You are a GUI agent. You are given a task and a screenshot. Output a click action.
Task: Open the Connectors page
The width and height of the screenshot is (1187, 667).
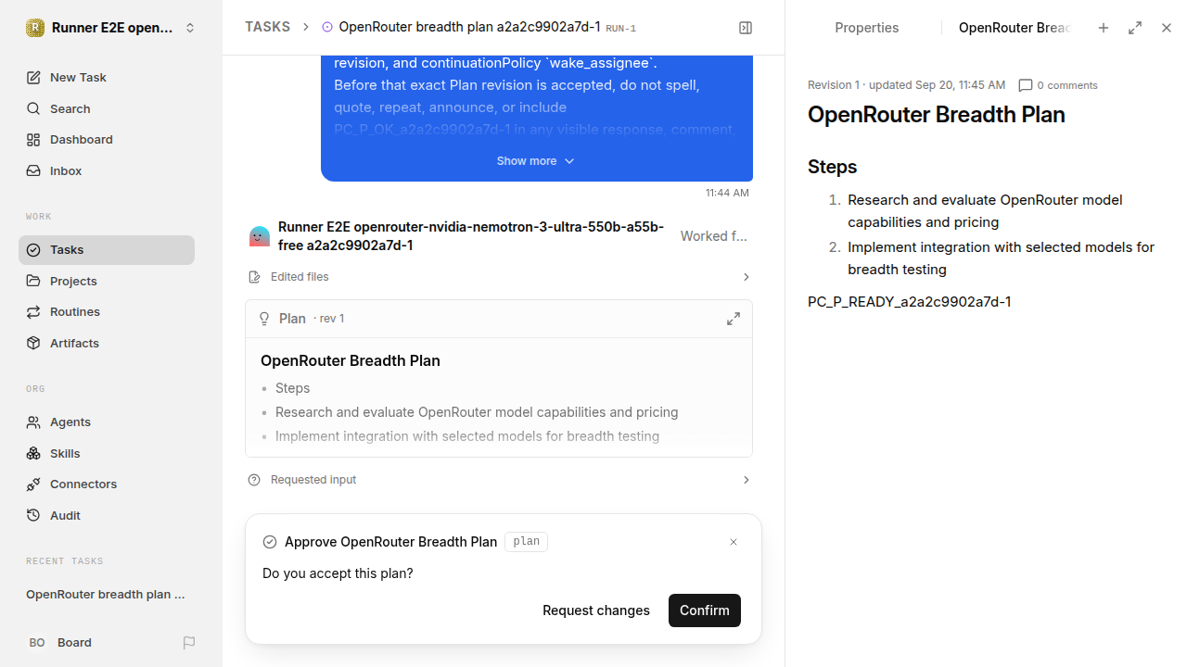[107, 484]
